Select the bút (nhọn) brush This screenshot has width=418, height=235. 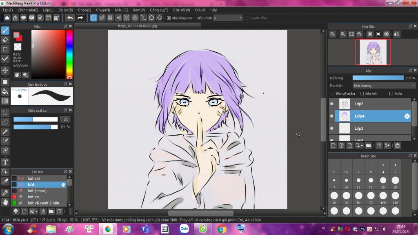[x=39, y=191]
